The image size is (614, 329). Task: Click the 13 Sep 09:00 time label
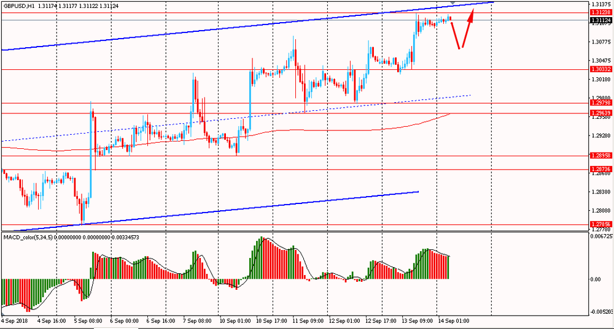click(418, 321)
